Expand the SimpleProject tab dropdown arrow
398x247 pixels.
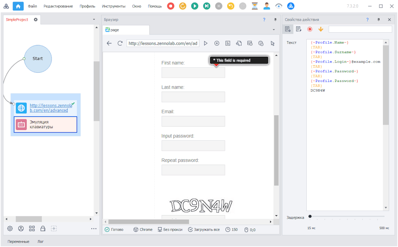pyautogui.click(x=94, y=19)
